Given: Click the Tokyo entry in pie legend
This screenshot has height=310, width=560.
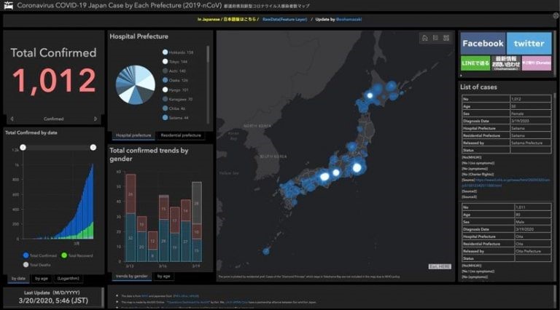Looking at the screenshot, I should tap(175, 63).
